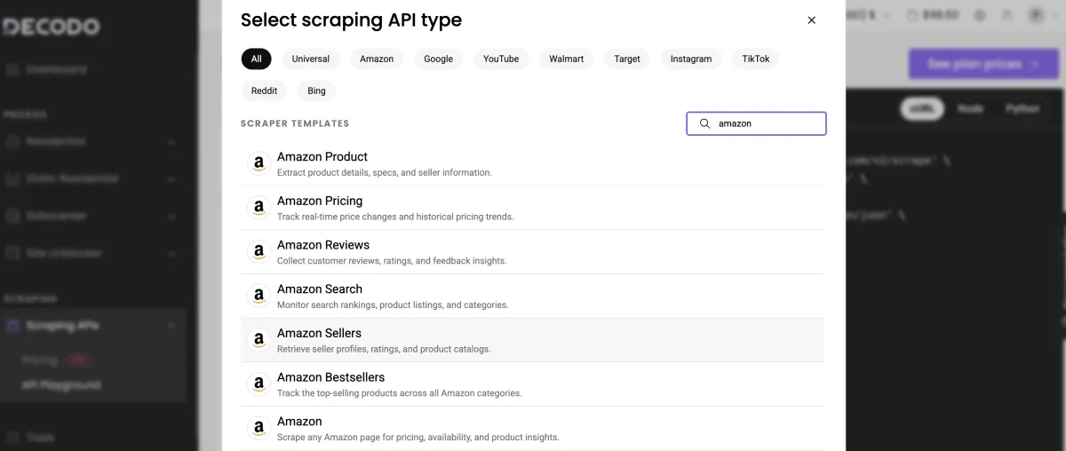Show only YouTube scraper templates
1066x451 pixels.
tap(501, 59)
